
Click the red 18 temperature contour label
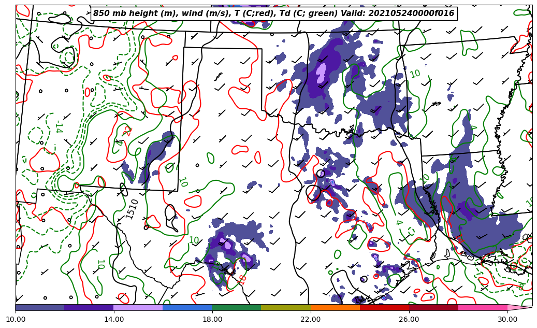click(x=242, y=280)
